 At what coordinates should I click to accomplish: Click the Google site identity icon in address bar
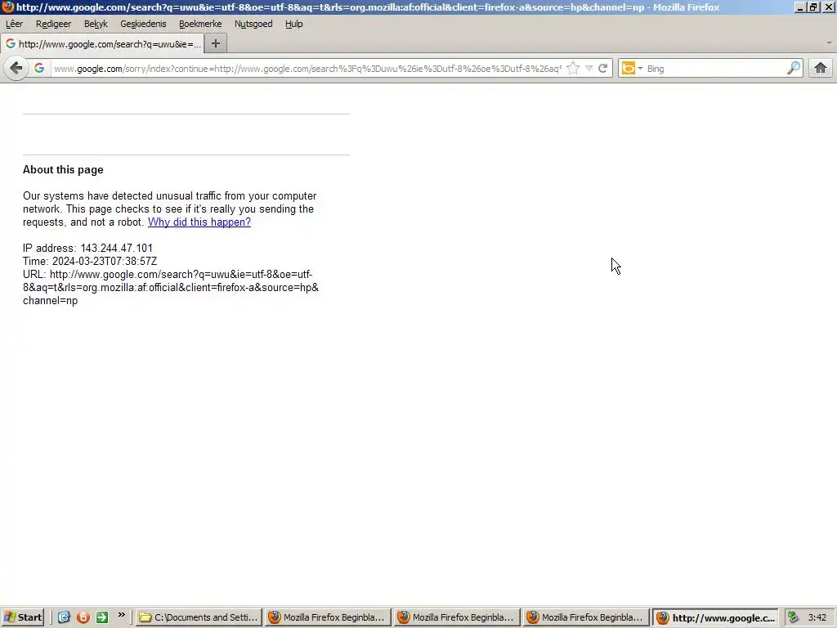click(39, 69)
